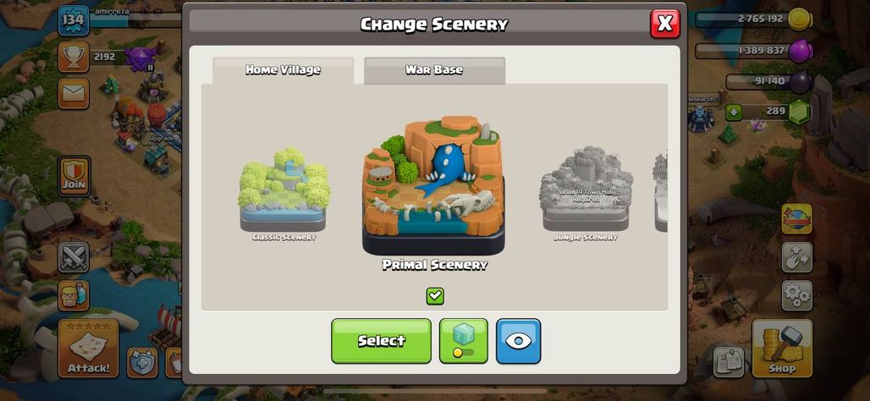The image size is (870, 401).
Task: Open the Shop hammer icon
Action: (782, 349)
